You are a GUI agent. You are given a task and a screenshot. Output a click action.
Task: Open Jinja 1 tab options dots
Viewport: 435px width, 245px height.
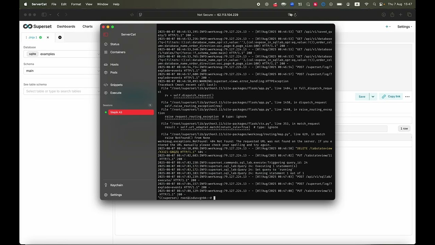26,37
